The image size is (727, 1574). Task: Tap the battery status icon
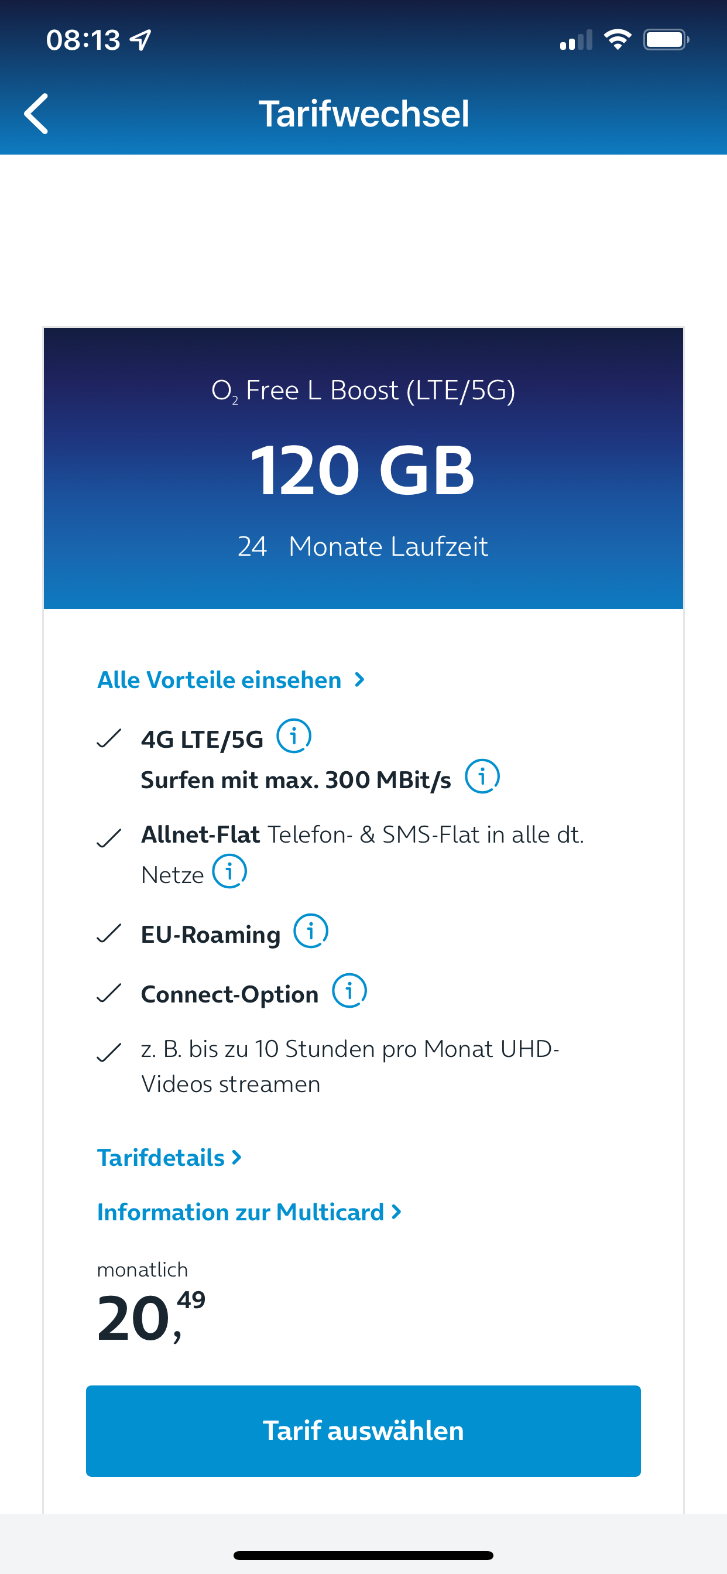666,40
